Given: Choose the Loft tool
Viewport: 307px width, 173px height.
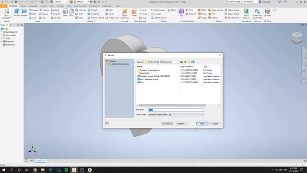Looking at the screenshot, I should click(x=33, y=14).
